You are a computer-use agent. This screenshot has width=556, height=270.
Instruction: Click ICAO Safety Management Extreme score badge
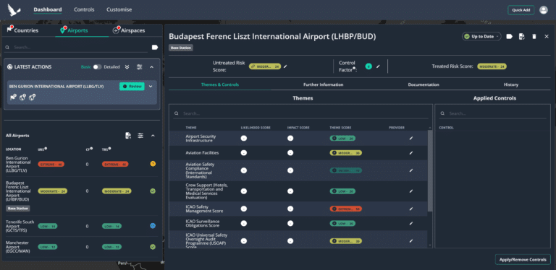point(346,209)
